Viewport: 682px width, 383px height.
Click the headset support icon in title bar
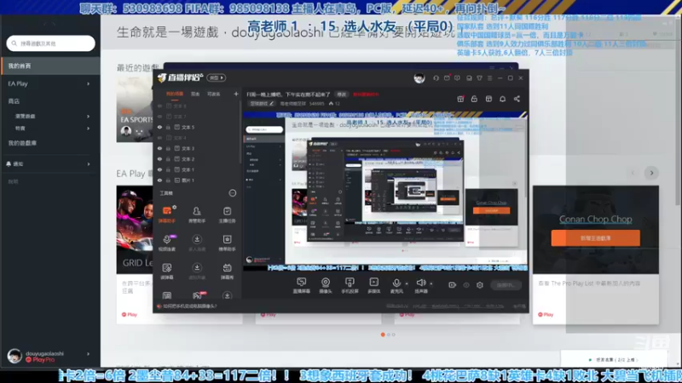(x=436, y=78)
